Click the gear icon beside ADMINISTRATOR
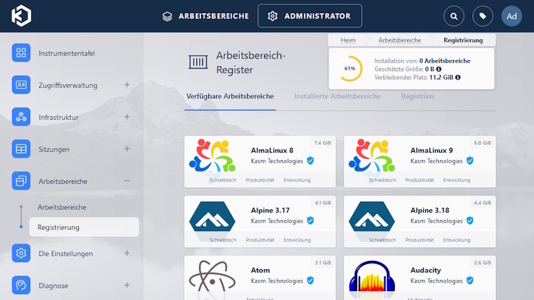The width and height of the screenshot is (534, 300). (x=273, y=16)
